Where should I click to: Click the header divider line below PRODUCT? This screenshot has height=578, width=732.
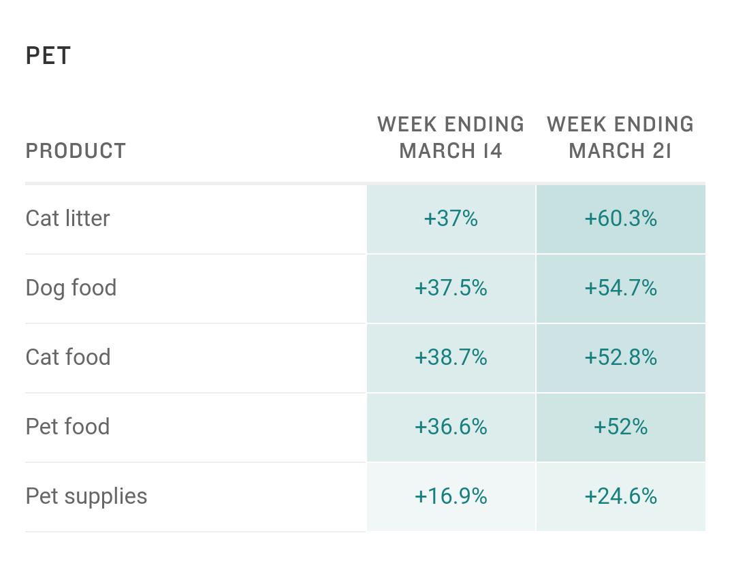[x=195, y=183]
